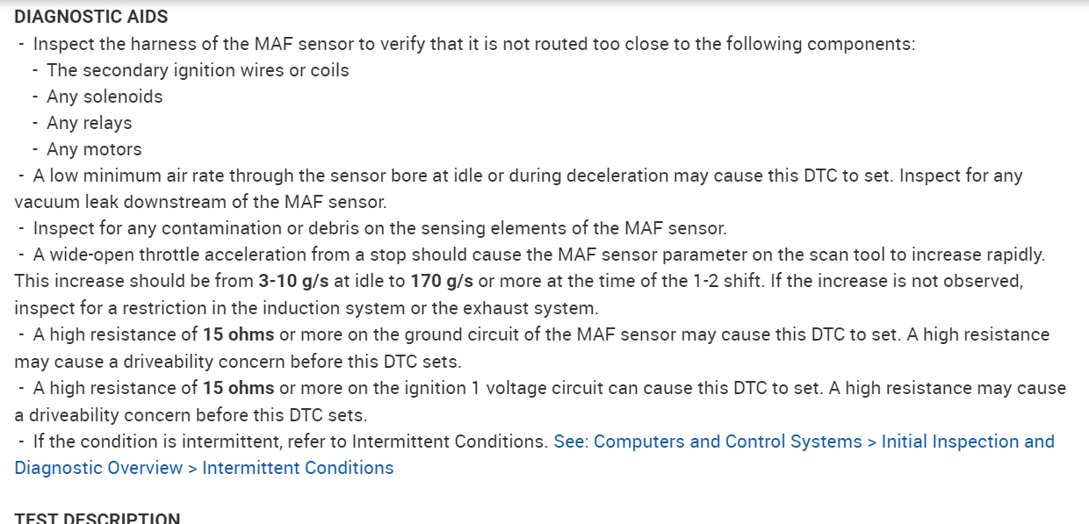The image size is (1089, 524).
Task: Click 15 ohms in the ignition 1 line
Action: (238, 388)
